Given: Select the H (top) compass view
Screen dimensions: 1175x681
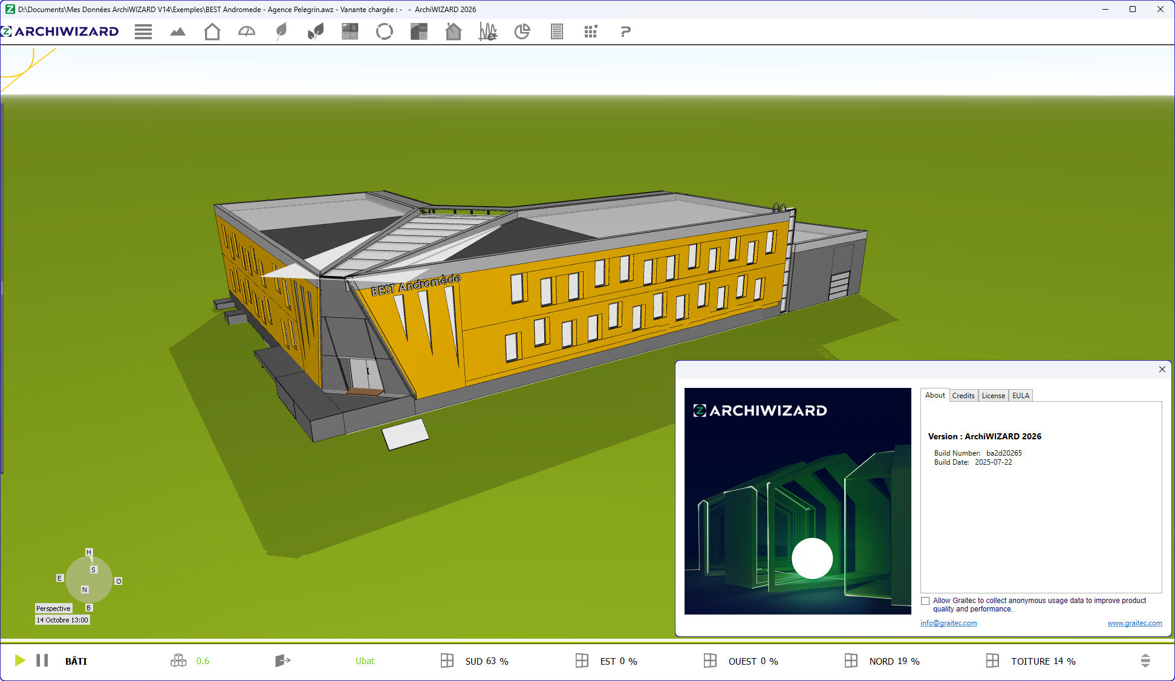Looking at the screenshot, I should point(89,552).
